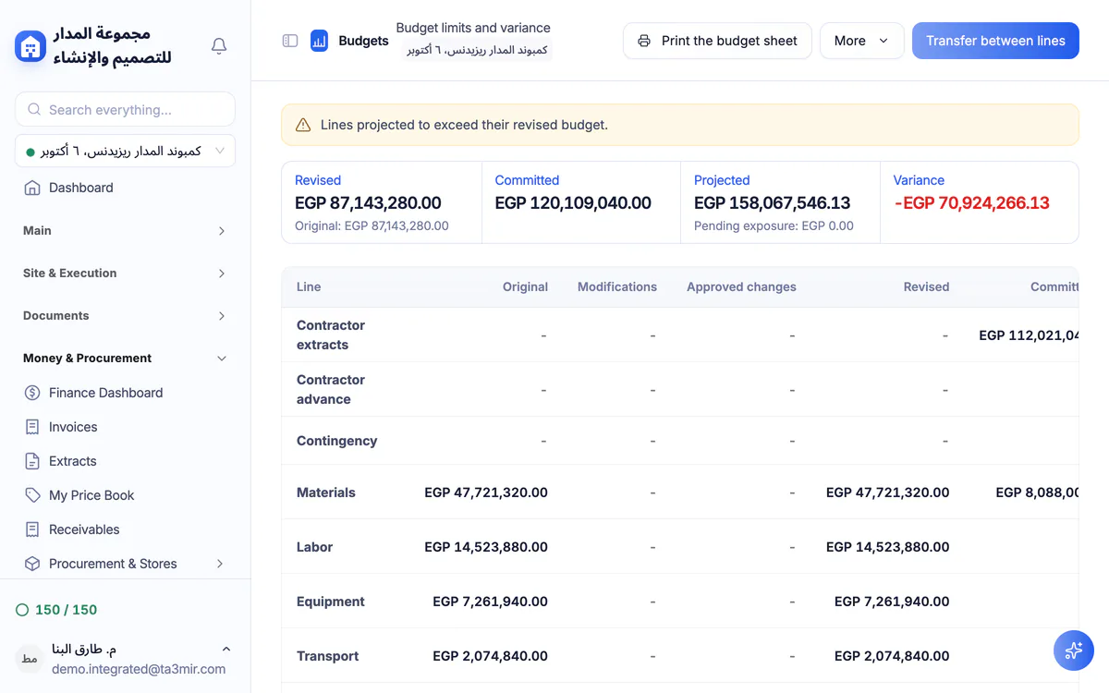The height and width of the screenshot is (693, 1109).
Task: Select the Labor row label
Action: pyautogui.click(x=314, y=547)
